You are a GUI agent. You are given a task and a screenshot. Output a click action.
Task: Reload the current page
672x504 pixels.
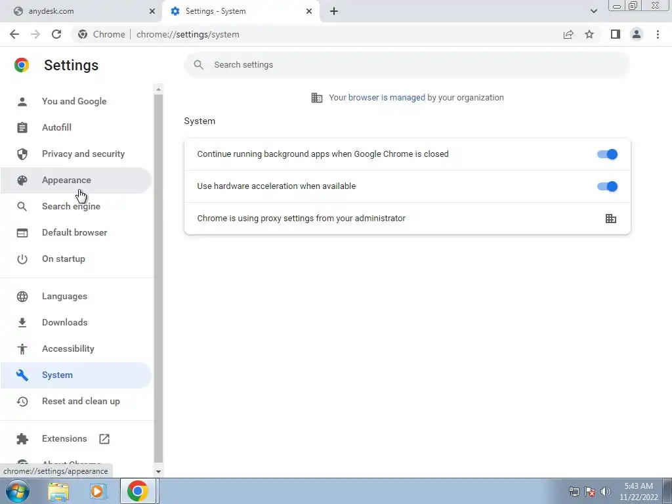point(56,34)
